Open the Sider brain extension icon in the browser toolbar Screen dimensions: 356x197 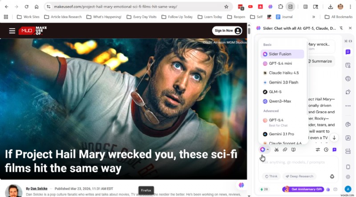(x=270, y=7)
